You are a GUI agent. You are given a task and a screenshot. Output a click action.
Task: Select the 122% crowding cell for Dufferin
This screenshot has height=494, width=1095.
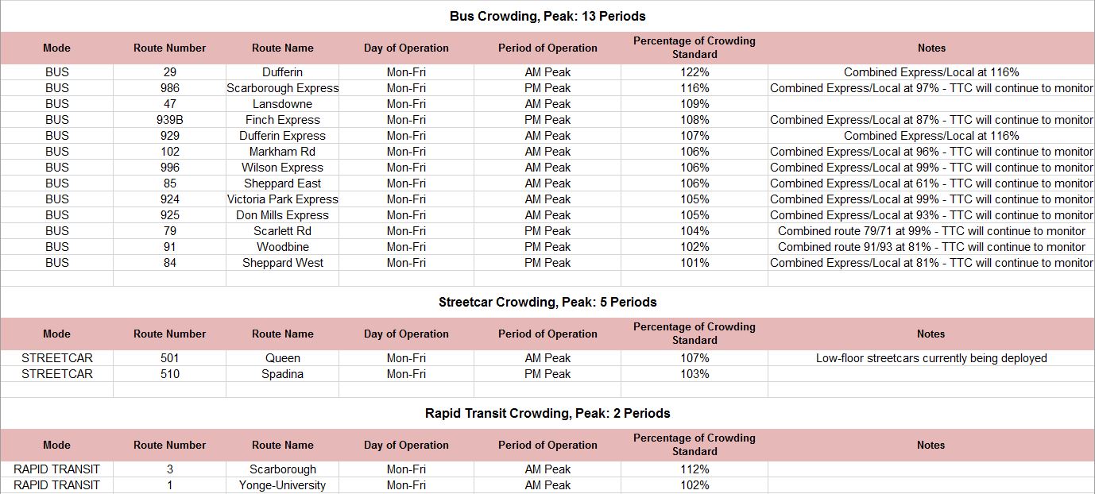[x=694, y=72]
